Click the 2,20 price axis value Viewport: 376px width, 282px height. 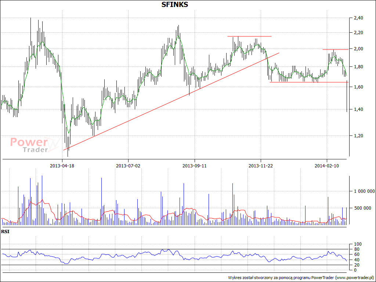[358, 32]
